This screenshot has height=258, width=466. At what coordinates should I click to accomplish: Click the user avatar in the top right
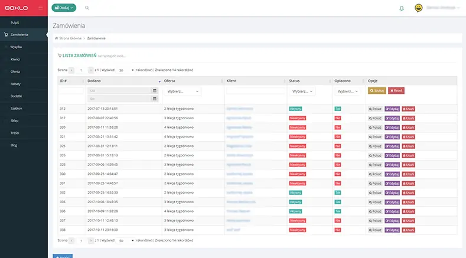point(419,8)
